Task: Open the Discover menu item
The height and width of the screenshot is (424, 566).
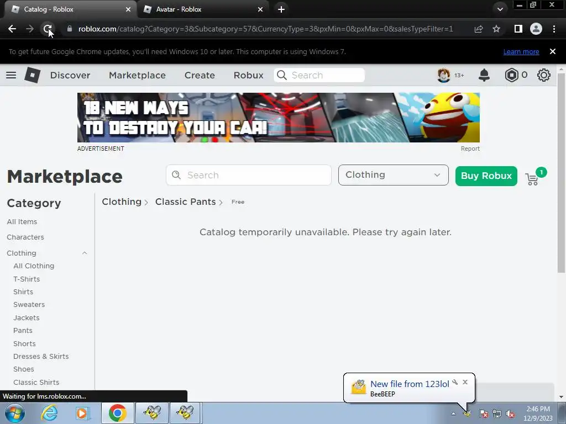Action: pyautogui.click(x=70, y=75)
